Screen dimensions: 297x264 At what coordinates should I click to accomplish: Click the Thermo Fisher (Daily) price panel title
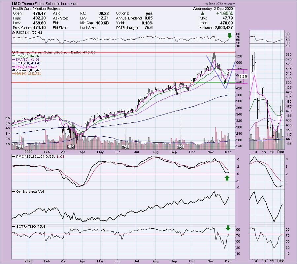point(54,52)
